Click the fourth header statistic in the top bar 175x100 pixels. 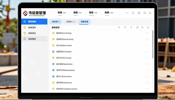pyautogui.click(x=109, y=14)
